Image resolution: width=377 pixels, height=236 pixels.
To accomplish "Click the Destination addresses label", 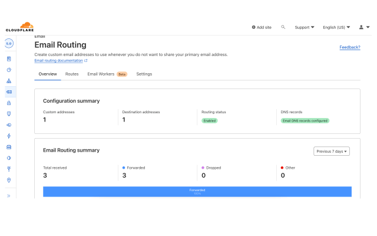I will [141, 112].
